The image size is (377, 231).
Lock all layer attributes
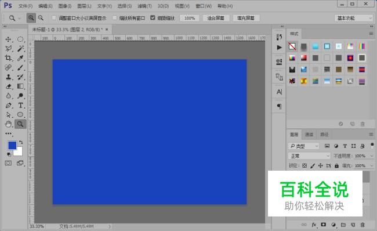pos(336,165)
